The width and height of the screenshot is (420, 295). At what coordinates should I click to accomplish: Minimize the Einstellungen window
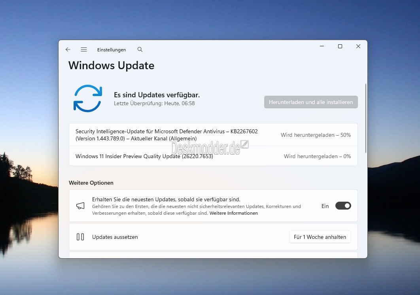(x=322, y=46)
